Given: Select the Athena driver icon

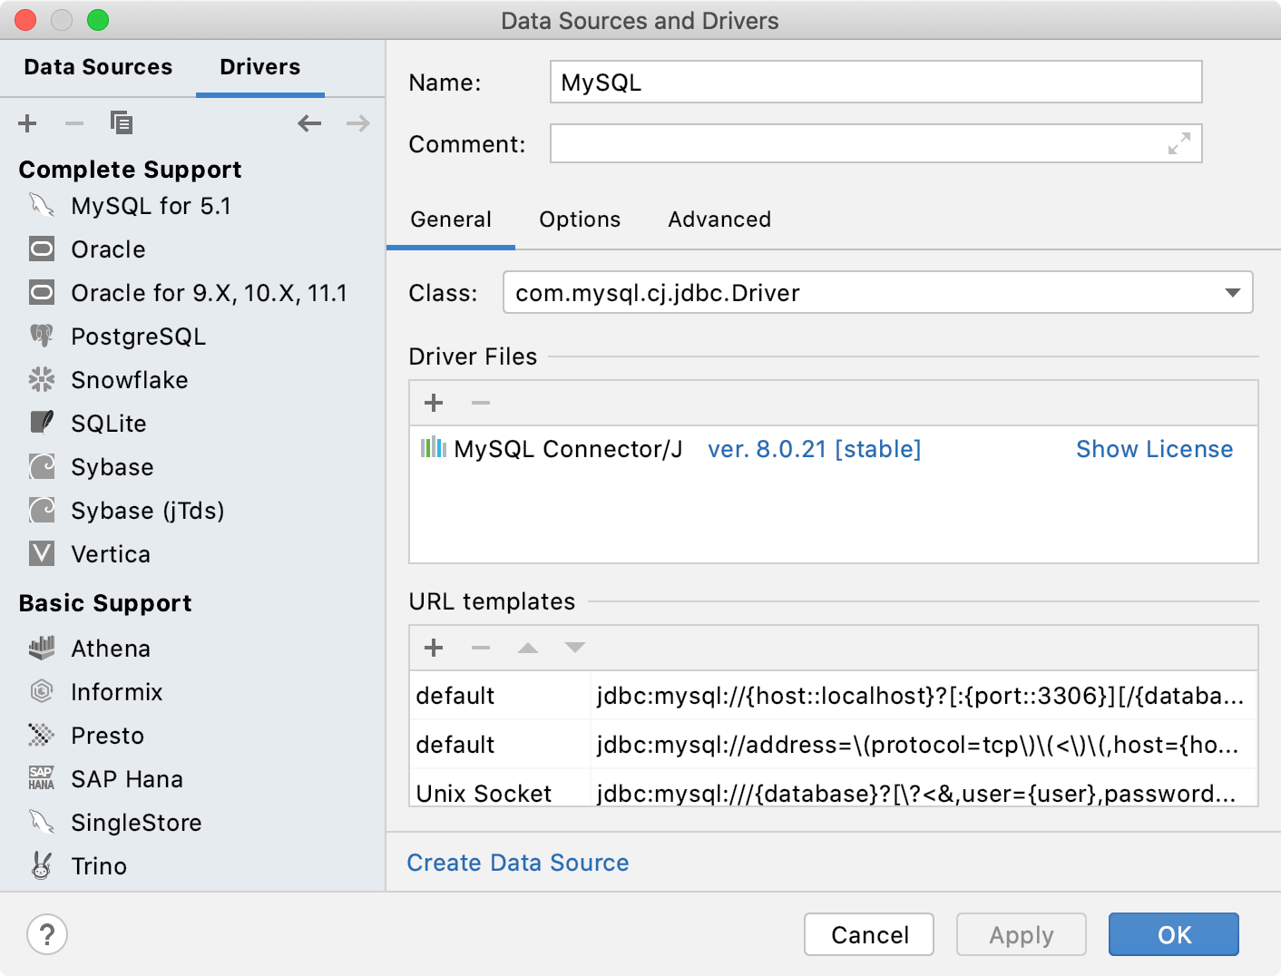Looking at the screenshot, I should point(41,648).
